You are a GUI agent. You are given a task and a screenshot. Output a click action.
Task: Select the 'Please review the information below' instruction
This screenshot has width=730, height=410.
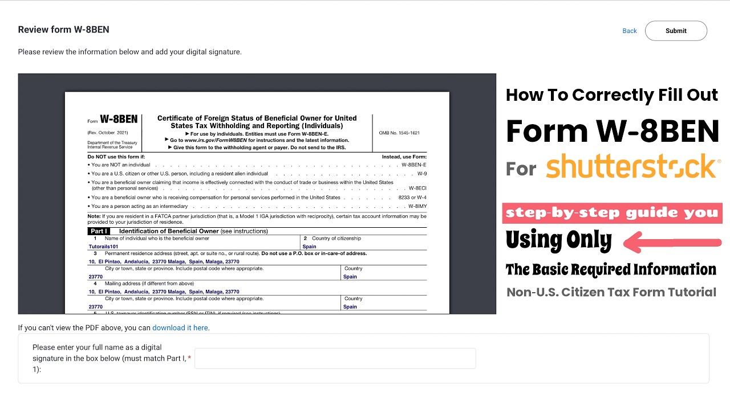coord(129,52)
